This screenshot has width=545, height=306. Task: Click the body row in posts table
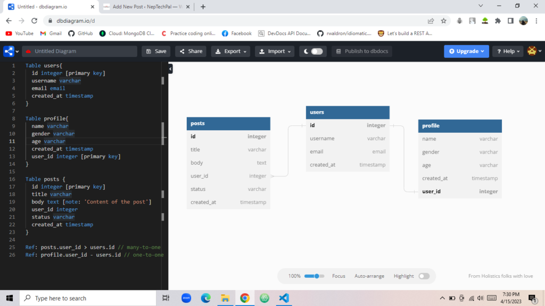(228, 163)
